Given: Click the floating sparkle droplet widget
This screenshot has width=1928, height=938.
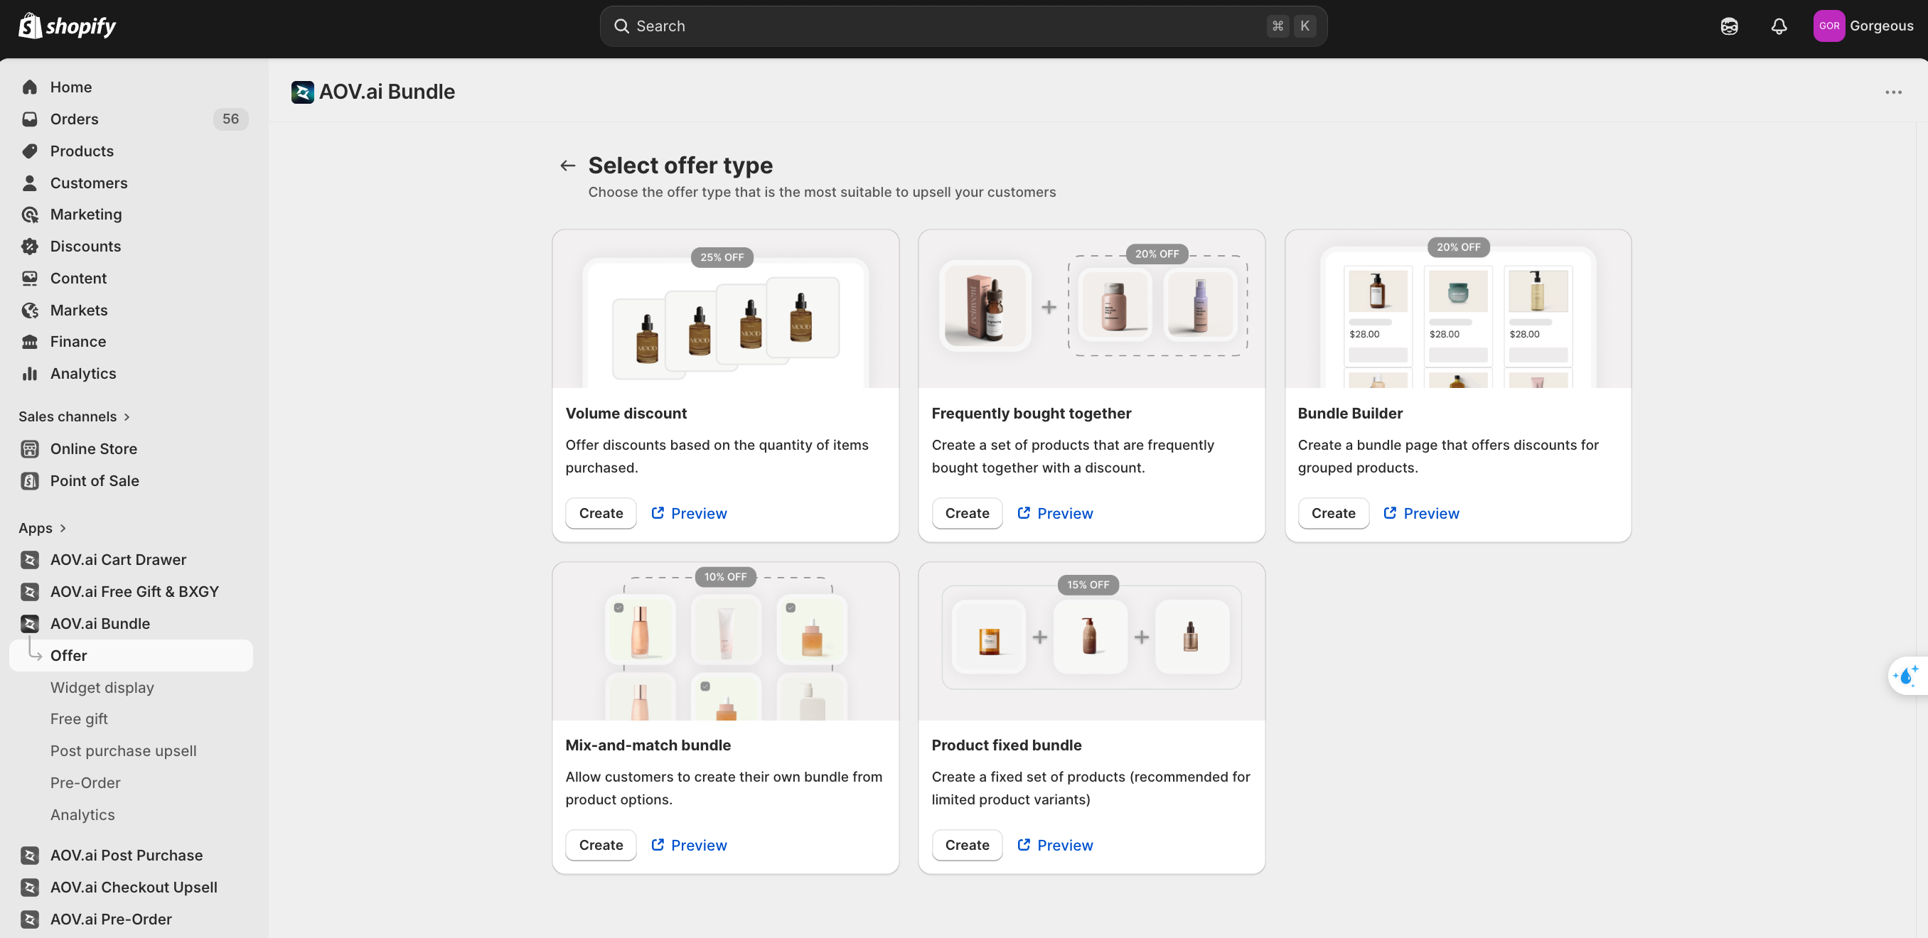Looking at the screenshot, I should (x=1908, y=676).
